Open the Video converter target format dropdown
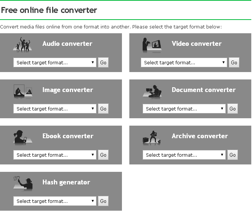 click(x=184, y=62)
